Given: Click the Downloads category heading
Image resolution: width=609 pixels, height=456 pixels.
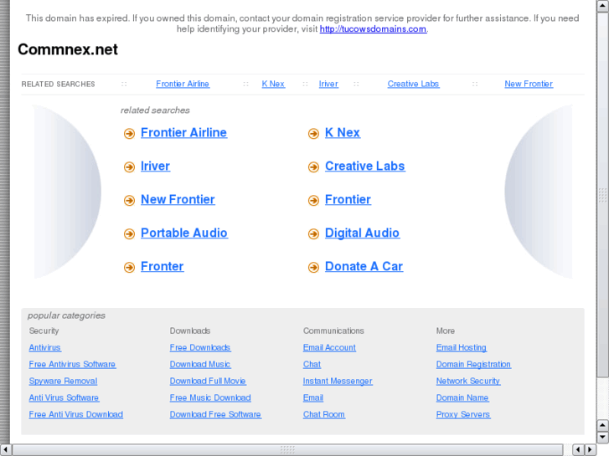Looking at the screenshot, I should point(190,331).
